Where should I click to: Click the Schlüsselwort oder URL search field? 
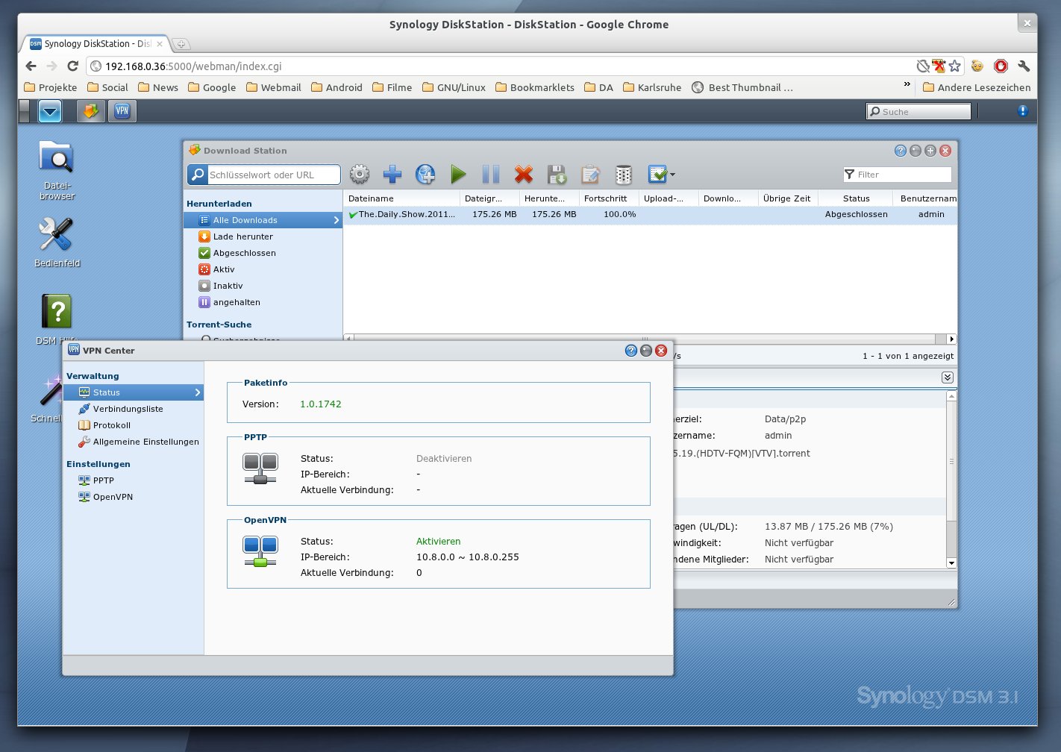272,175
